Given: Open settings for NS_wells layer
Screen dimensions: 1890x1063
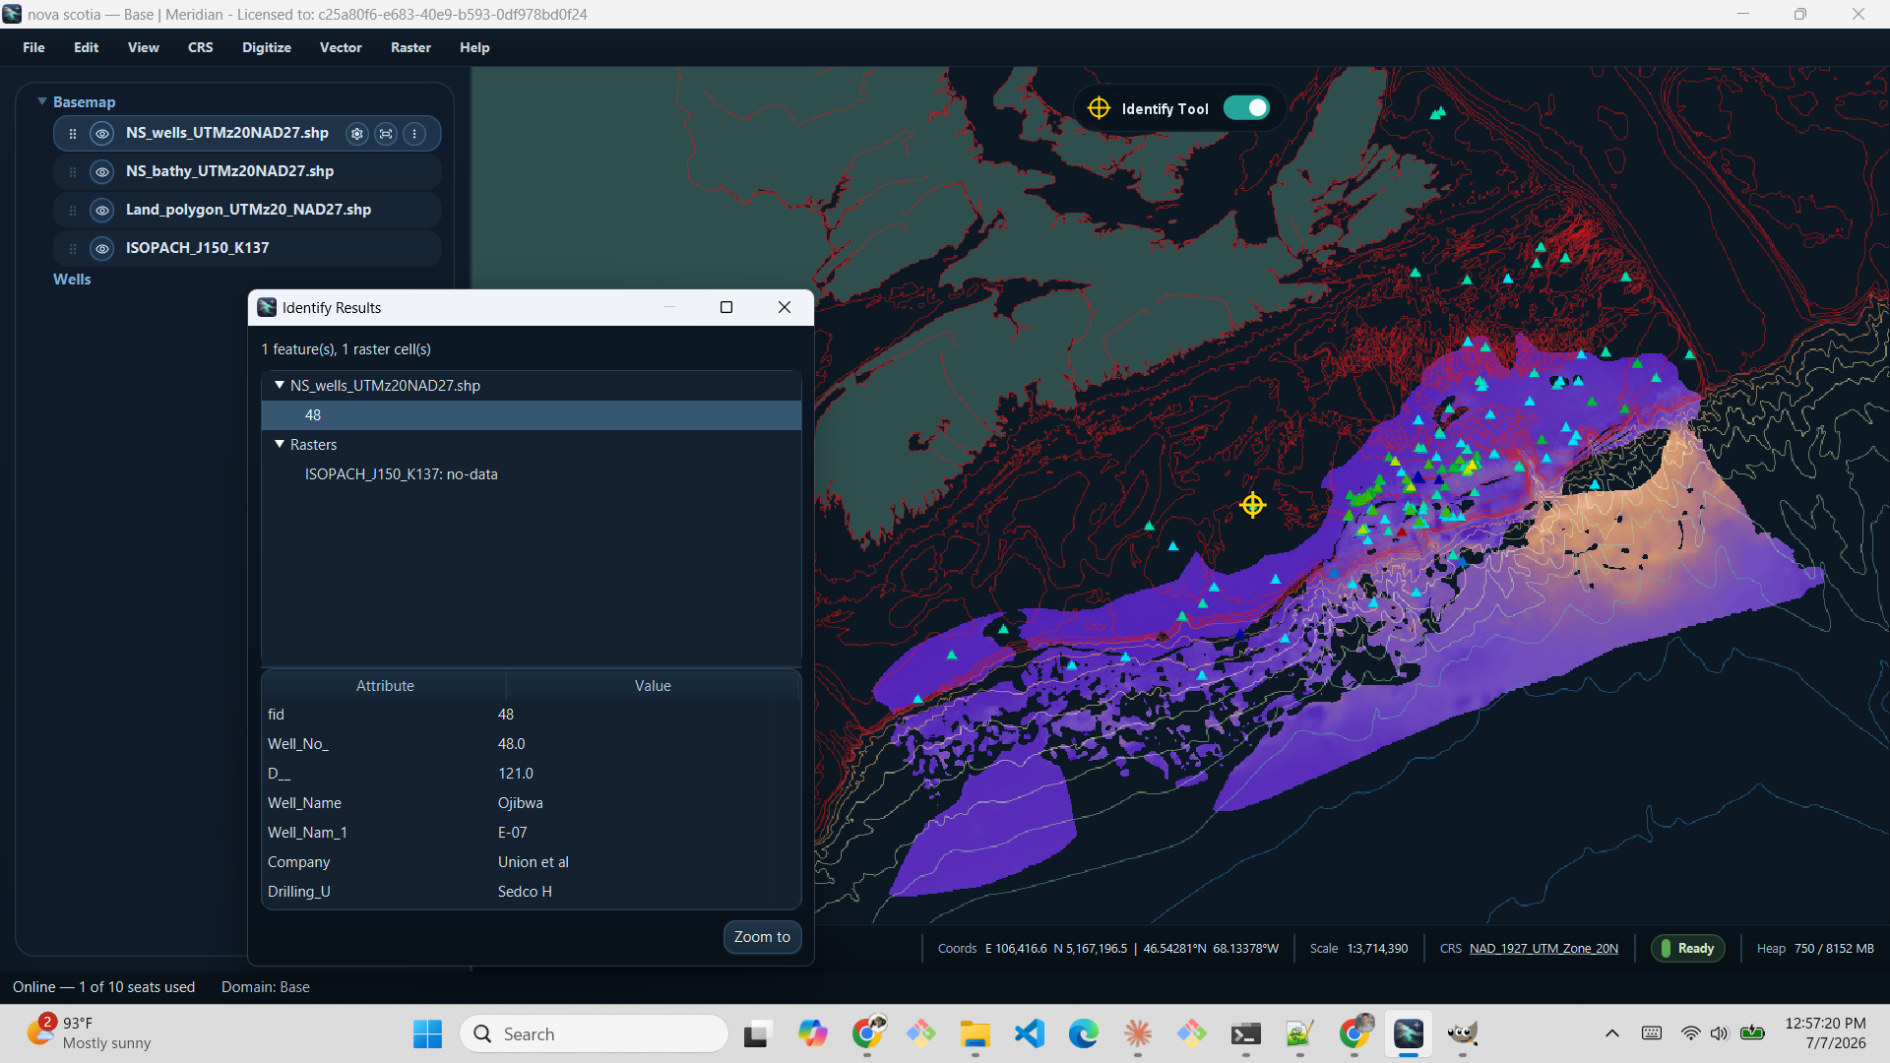Looking at the screenshot, I should pos(357,134).
